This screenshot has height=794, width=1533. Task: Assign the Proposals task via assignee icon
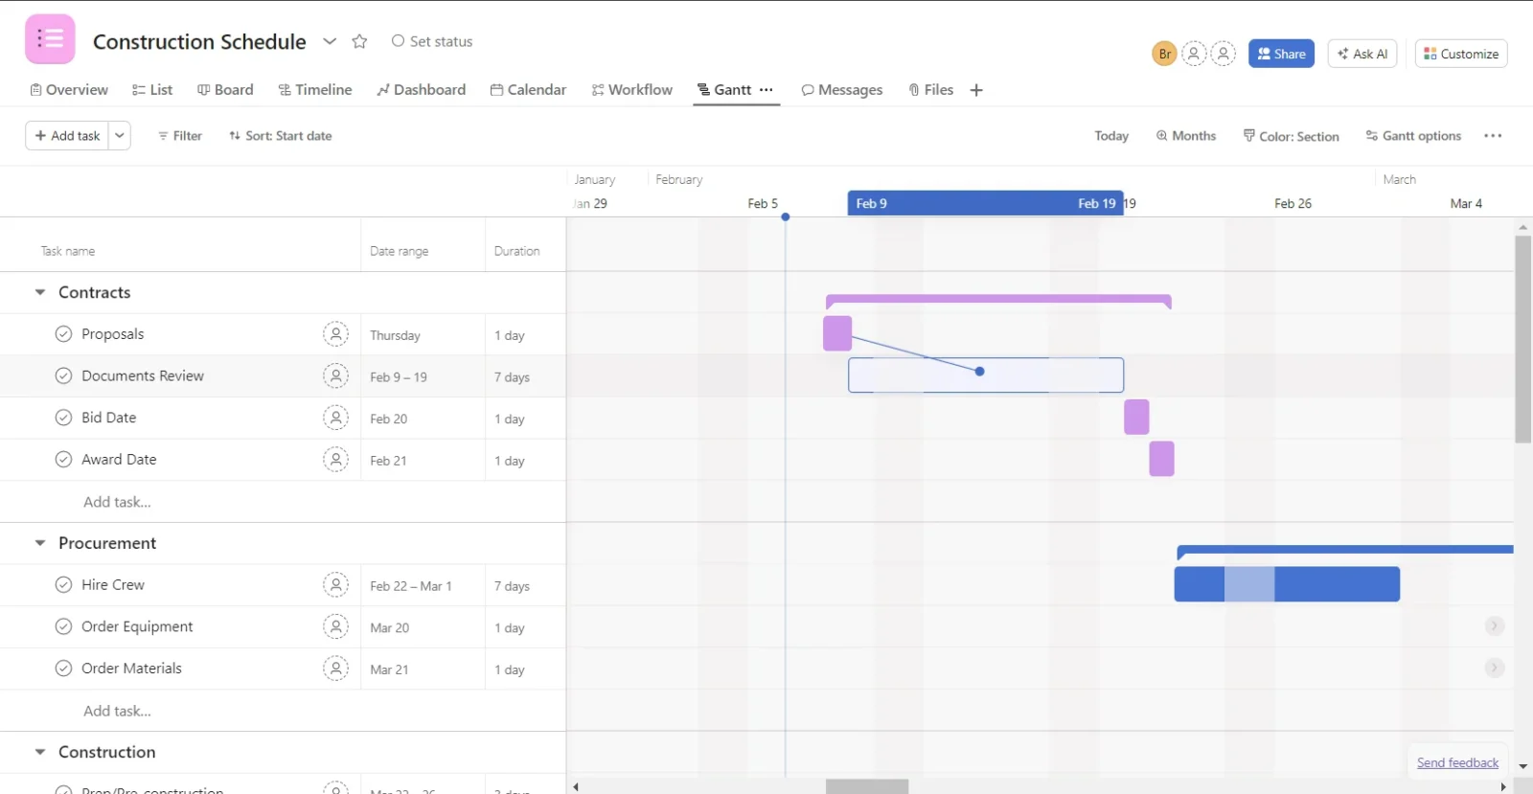[x=335, y=334]
